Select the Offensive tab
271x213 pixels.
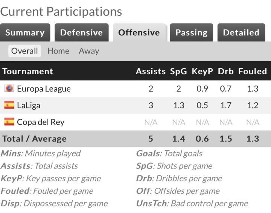pos(139,33)
